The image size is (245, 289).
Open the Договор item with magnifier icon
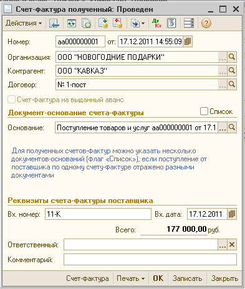232,85
